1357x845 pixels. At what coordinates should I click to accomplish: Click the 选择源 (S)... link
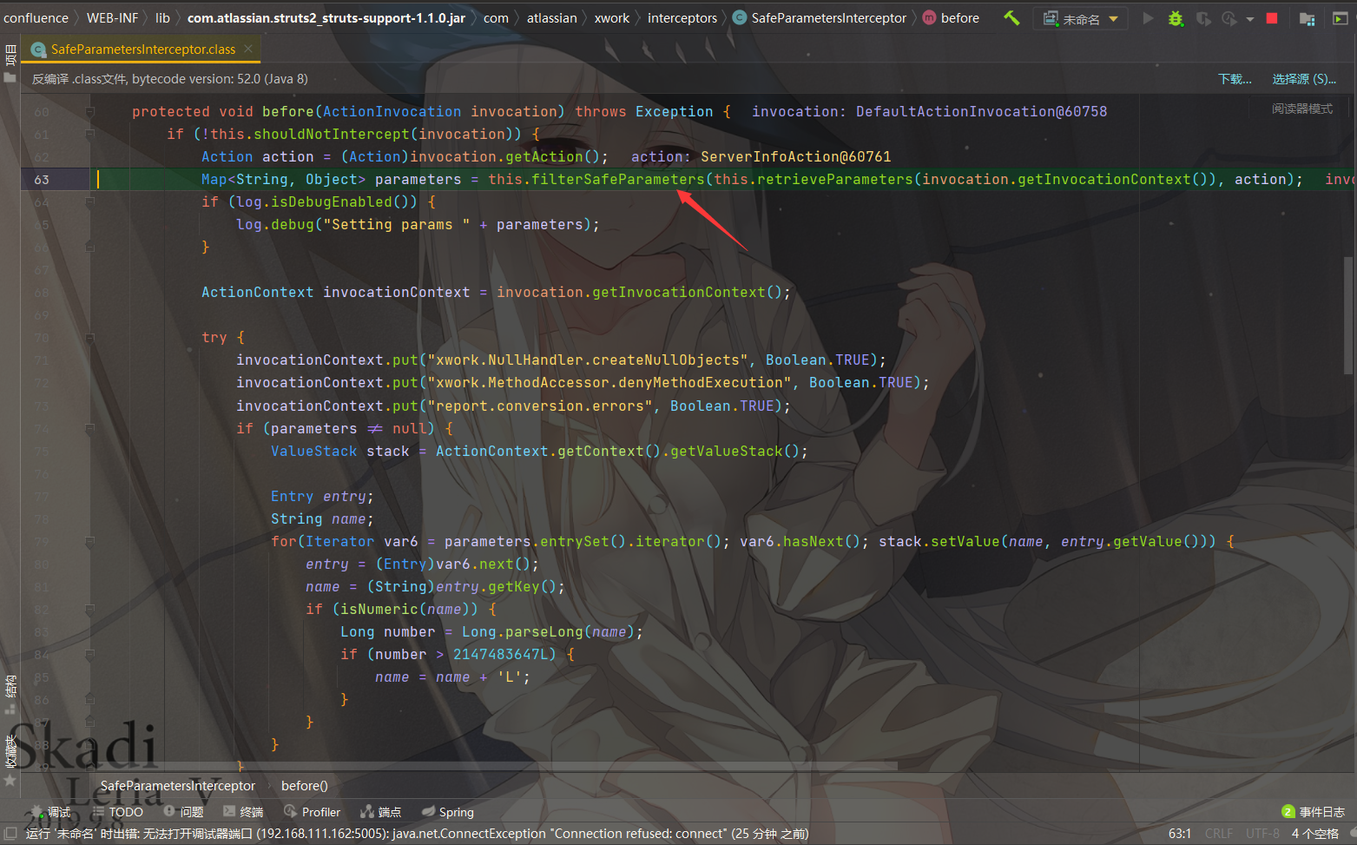1304,79
